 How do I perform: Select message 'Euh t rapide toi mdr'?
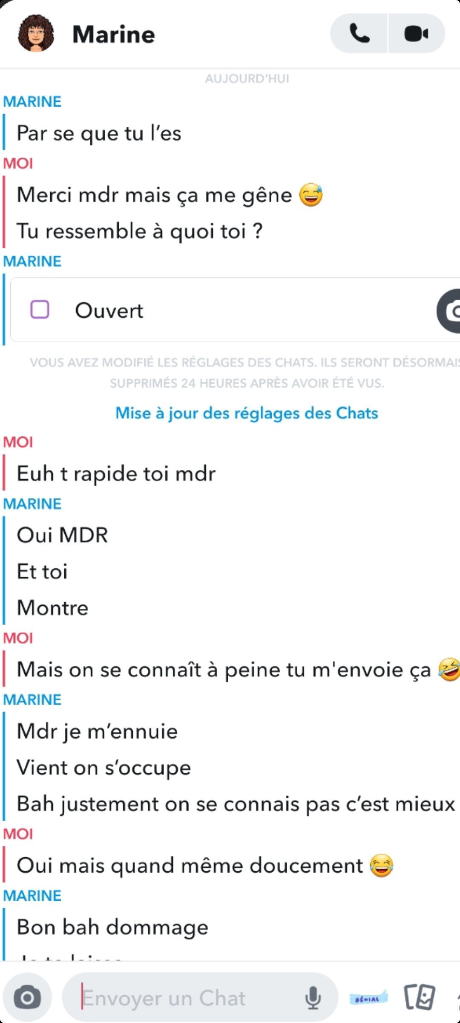coord(116,474)
